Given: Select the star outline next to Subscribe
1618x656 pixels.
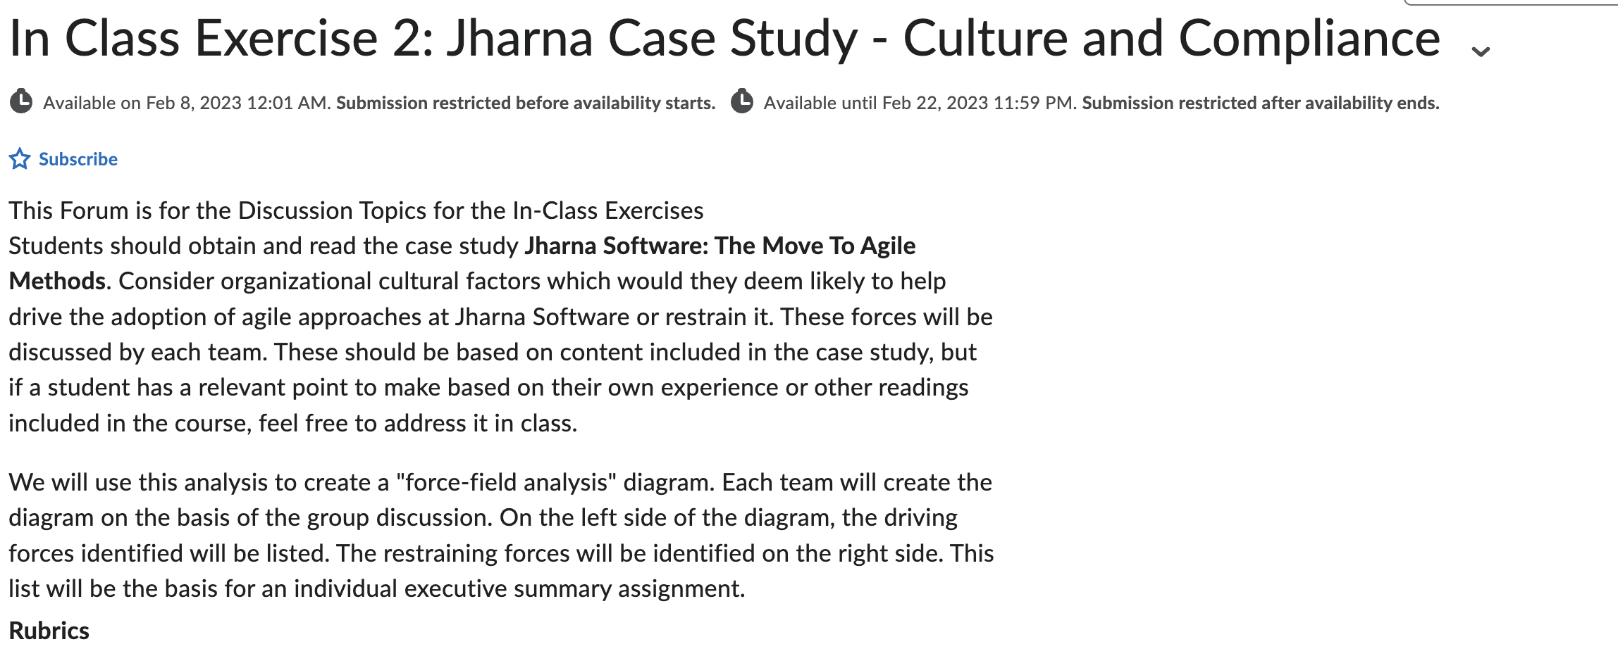Looking at the screenshot, I should pyautogui.click(x=20, y=158).
